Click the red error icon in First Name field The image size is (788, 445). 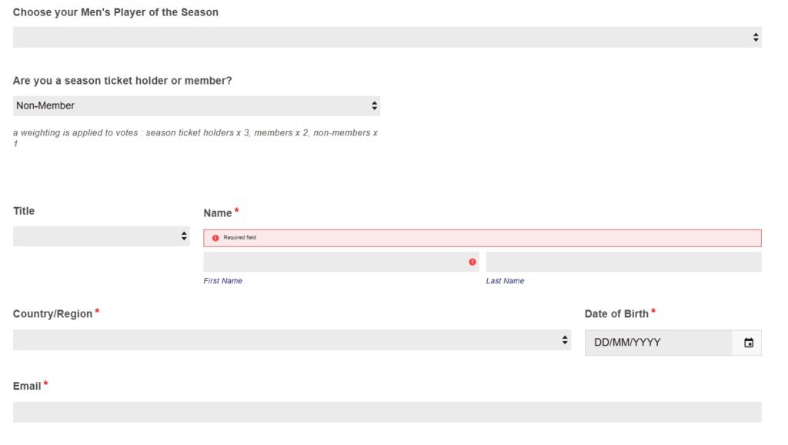click(472, 262)
